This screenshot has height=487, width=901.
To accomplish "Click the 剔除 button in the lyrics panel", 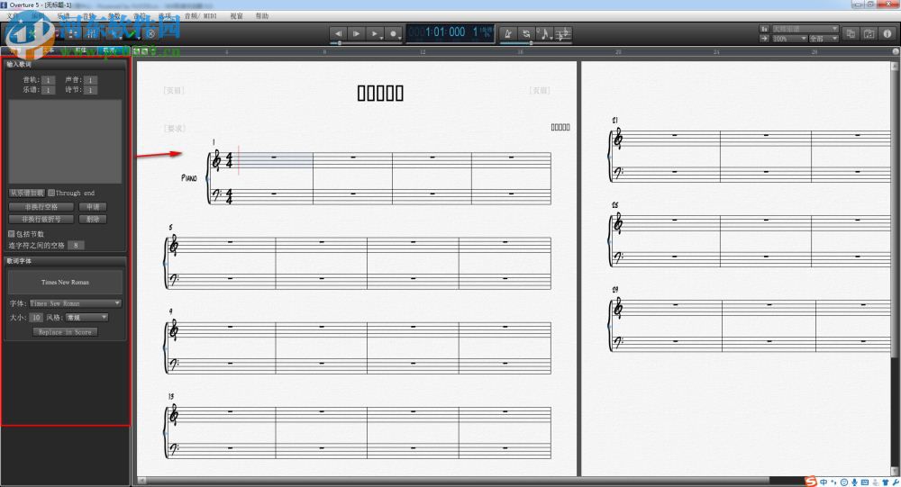I will (x=93, y=220).
